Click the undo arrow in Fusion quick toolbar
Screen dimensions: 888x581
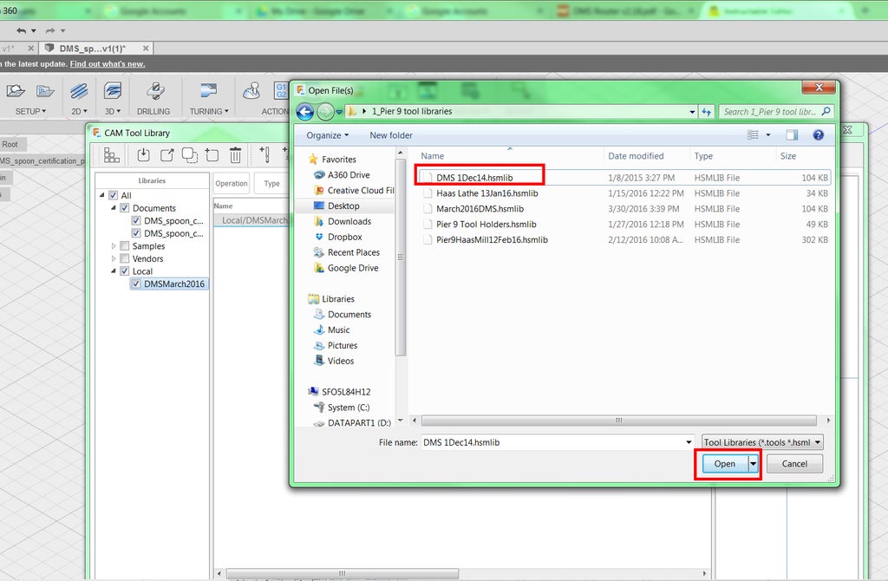click(22, 30)
